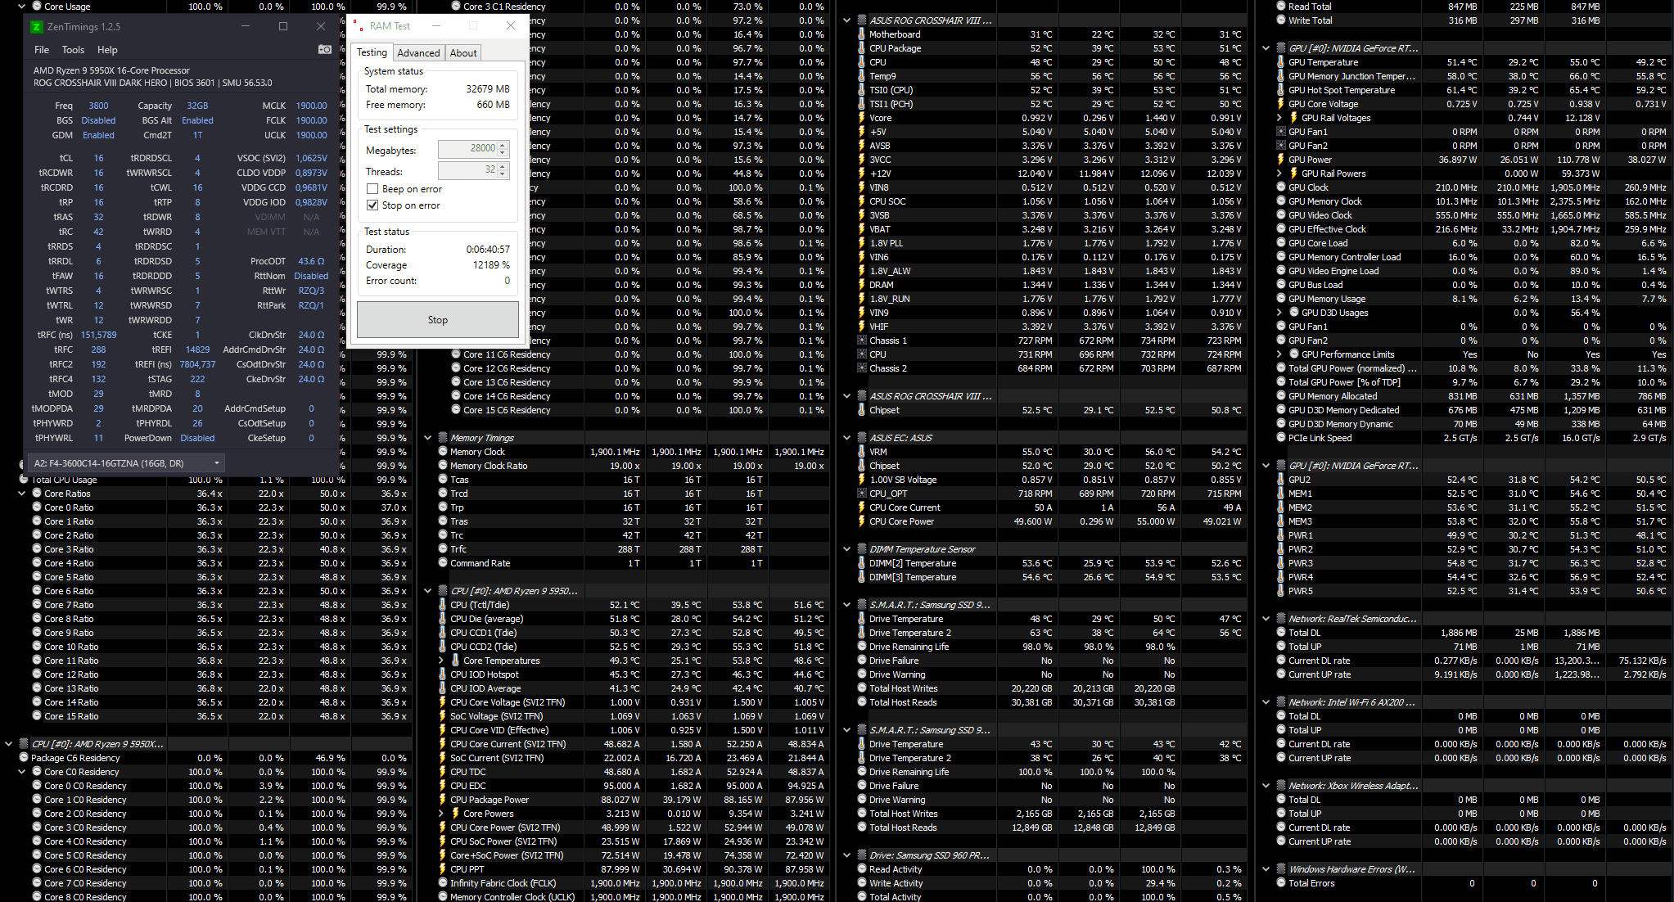Collapse the Network Intel Wi-Fi 6 AX200 section
The image size is (1674, 902).
pos(1266,702)
